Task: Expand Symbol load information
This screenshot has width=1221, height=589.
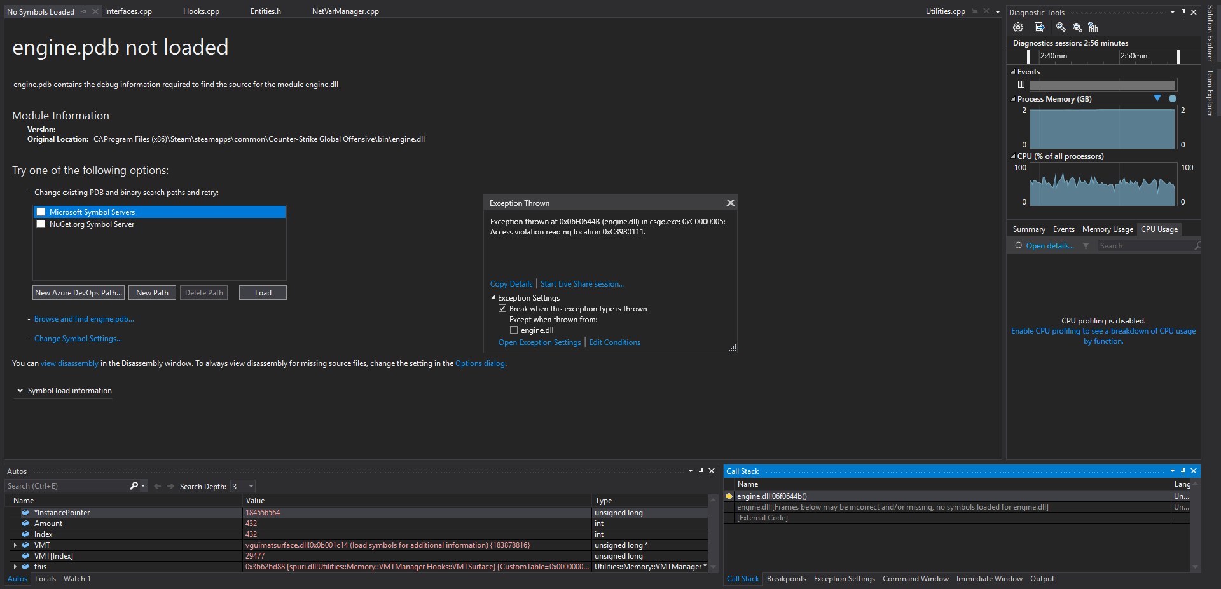Action: 20,391
